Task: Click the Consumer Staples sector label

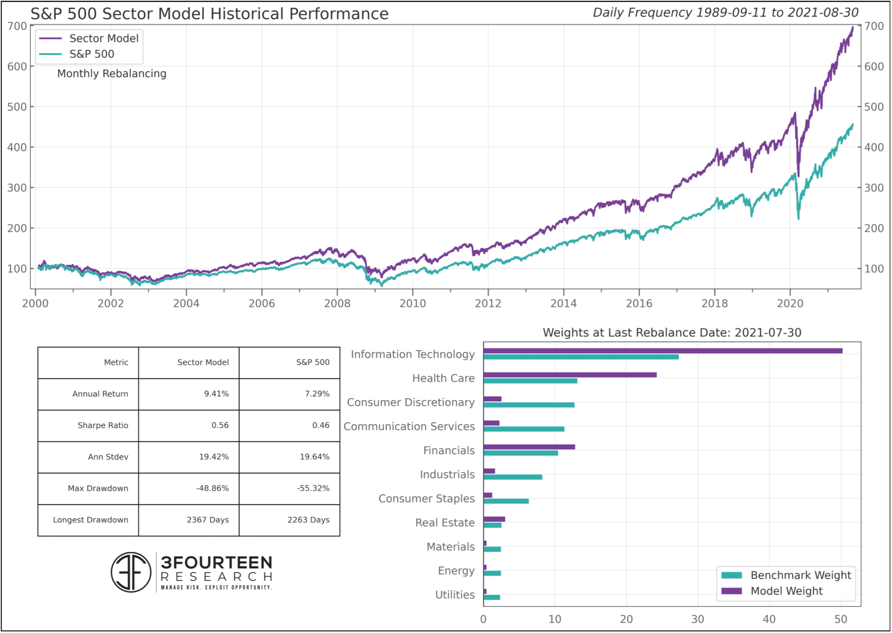Action: coord(427,499)
